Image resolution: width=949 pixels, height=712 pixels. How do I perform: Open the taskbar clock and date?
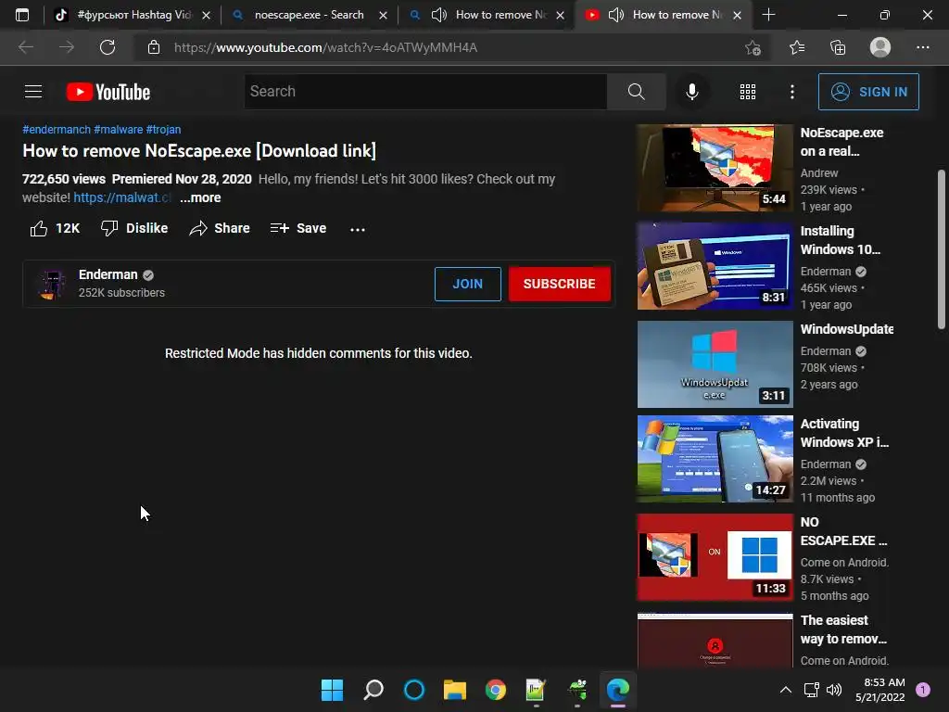880,690
